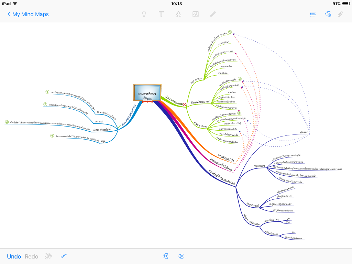Viewport: 352px width, 264px height.
Task: Open the outline list view icon
Action: pos(313,14)
